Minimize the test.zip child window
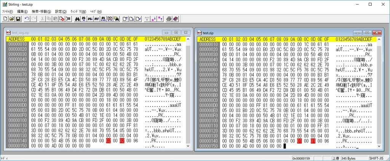This screenshot has width=390, height=161. (x=358, y=33)
